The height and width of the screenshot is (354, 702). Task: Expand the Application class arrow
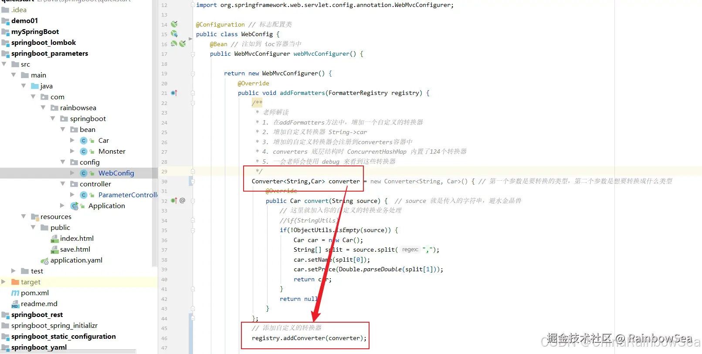[62, 206]
